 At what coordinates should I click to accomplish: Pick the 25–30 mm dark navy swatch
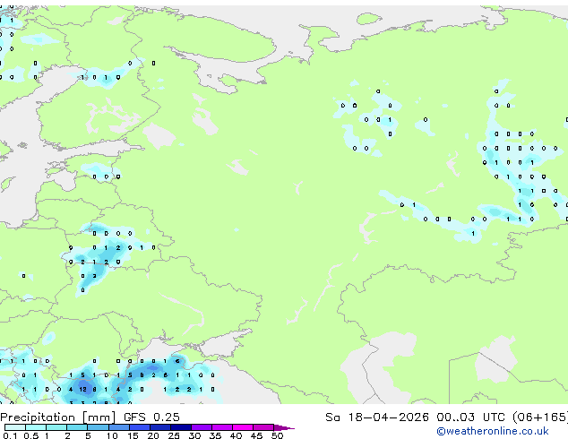[181, 427]
